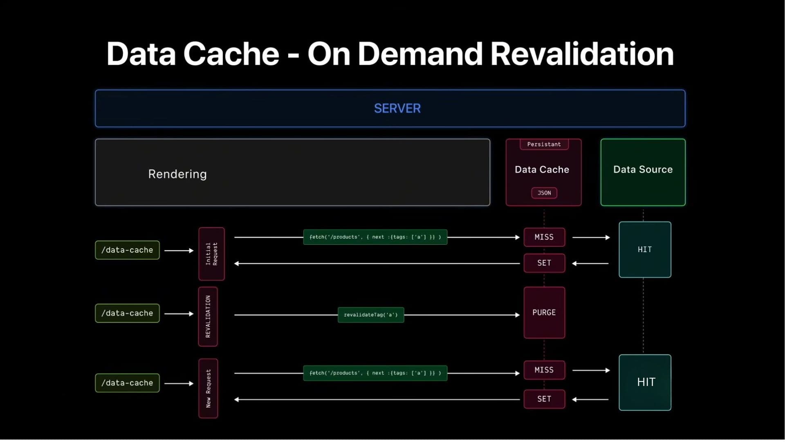Click the top HIT box near Data Source
Screen dimensions: 785x442
click(x=645, y=249)
